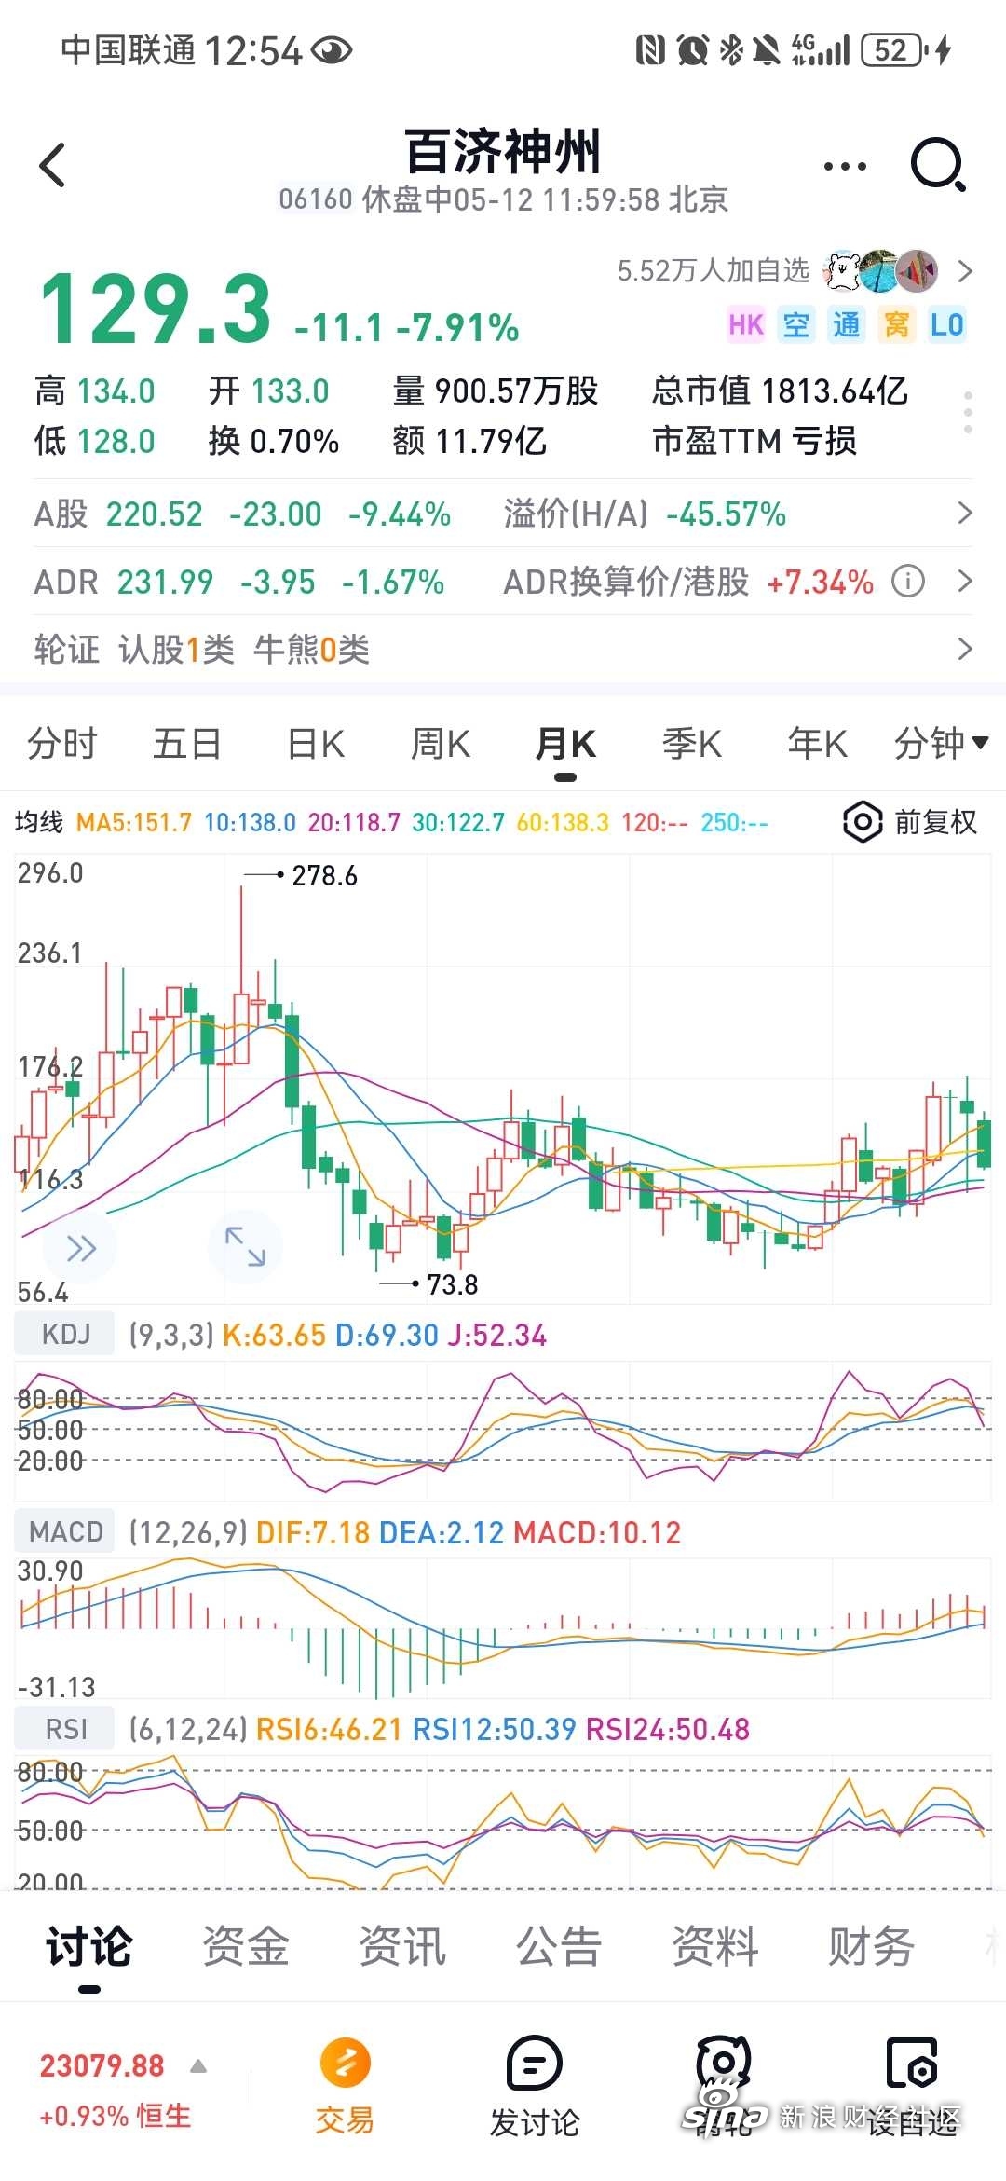
Task: Tap the K:63.65 KDJ reading
Action: tap(274, 1335)
